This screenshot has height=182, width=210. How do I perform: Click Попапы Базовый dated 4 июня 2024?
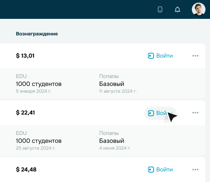coord(115,141)
